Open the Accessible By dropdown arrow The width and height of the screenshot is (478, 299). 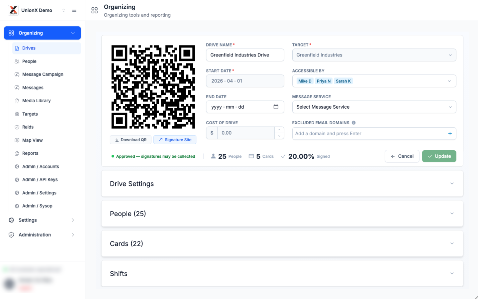tap(449, 81)
